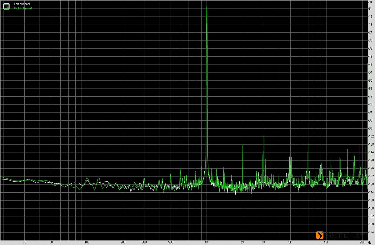375x245 pixels.
Task: Click the "-6" dB axis value
Action: [x=370, y=8]
